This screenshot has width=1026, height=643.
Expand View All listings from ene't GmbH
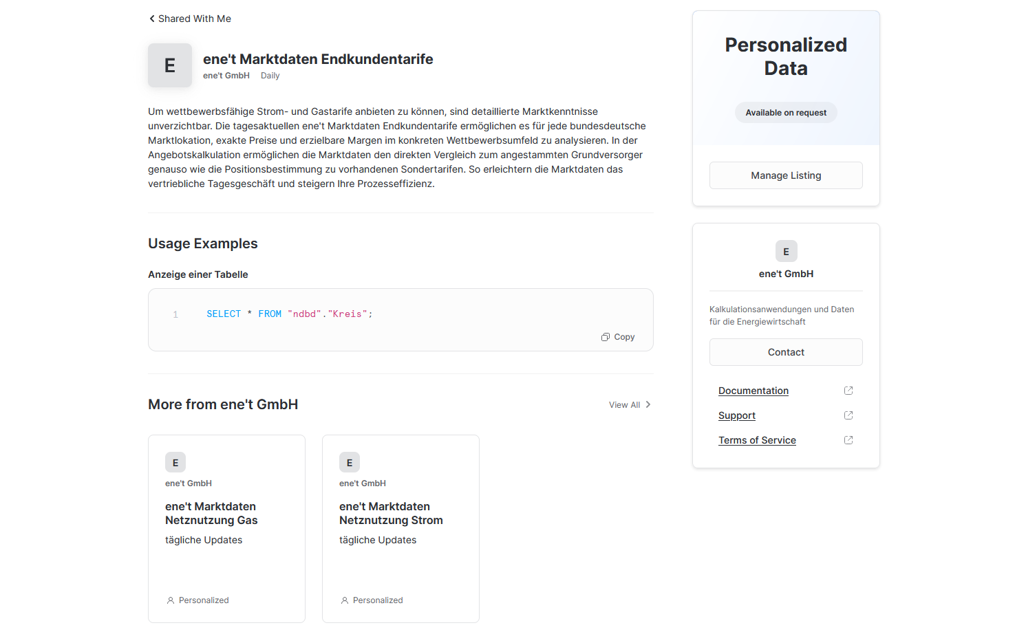coord(630,405)
